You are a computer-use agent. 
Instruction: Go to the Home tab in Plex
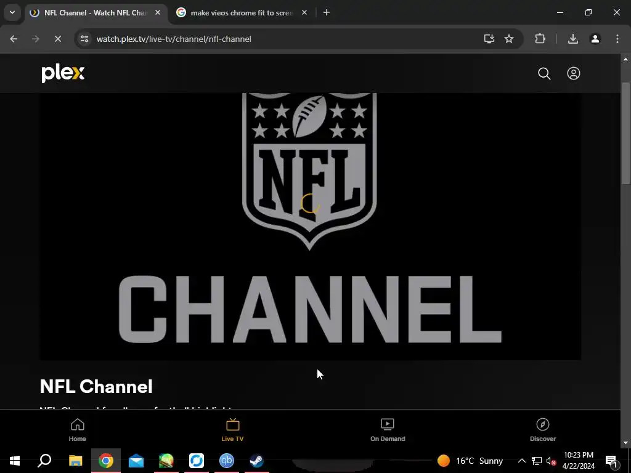tap(77, 430)
